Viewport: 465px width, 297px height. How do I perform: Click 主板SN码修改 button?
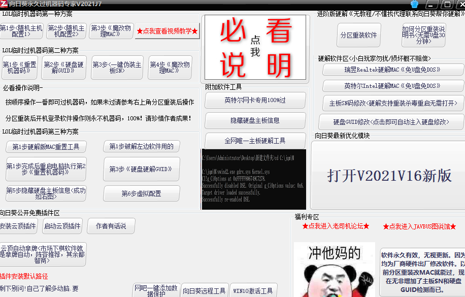pyautogui.click(x=393, y=103)
